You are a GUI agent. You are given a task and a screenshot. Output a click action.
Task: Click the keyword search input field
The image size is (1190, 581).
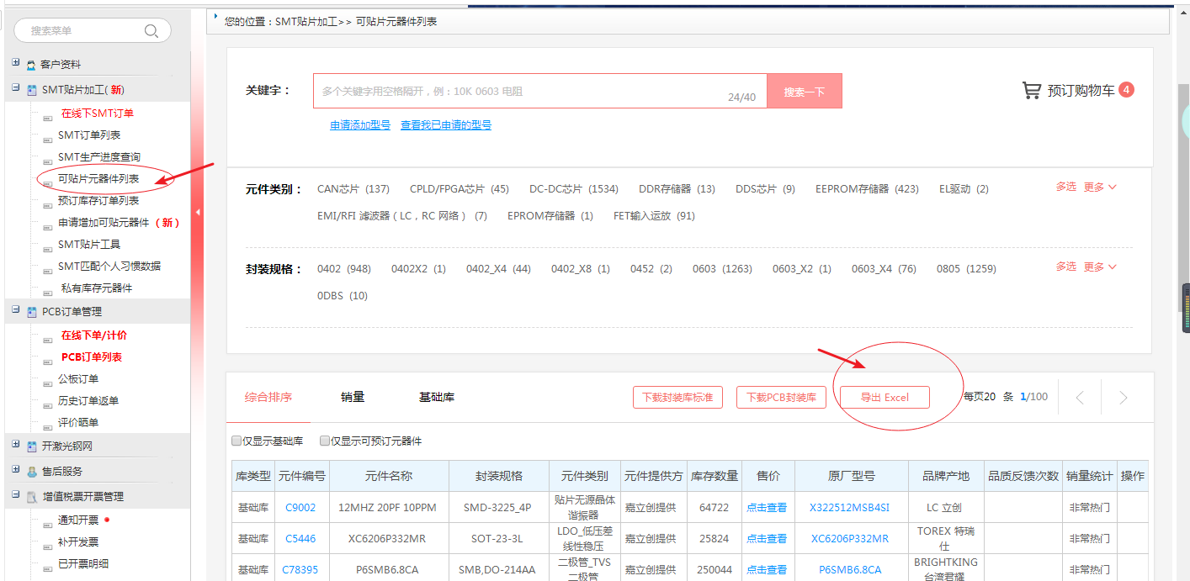(522, 91)
